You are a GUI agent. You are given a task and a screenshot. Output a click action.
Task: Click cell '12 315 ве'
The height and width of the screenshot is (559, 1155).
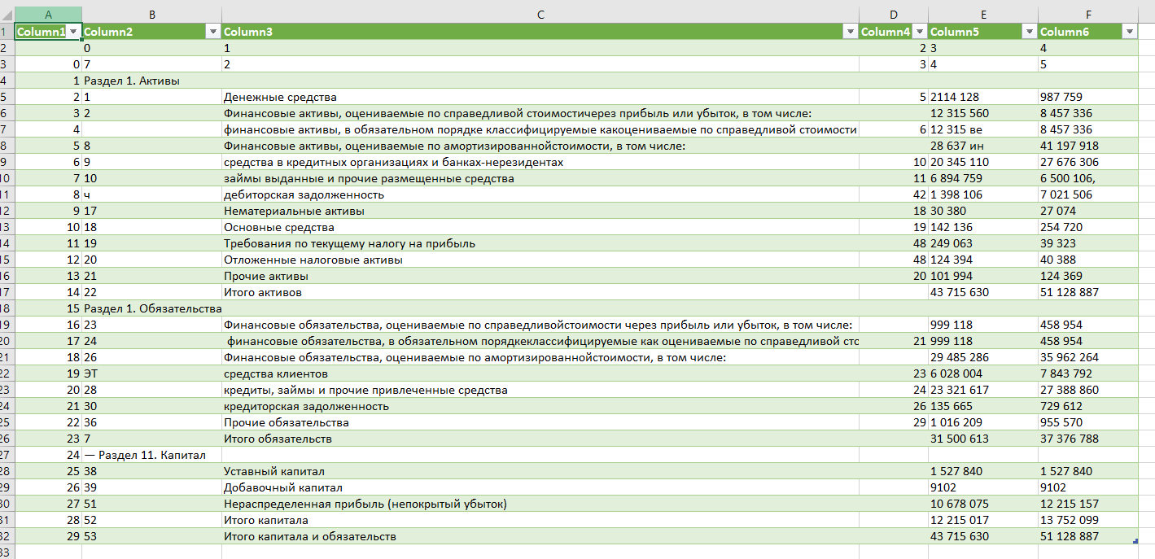click(x=983, y=129)
